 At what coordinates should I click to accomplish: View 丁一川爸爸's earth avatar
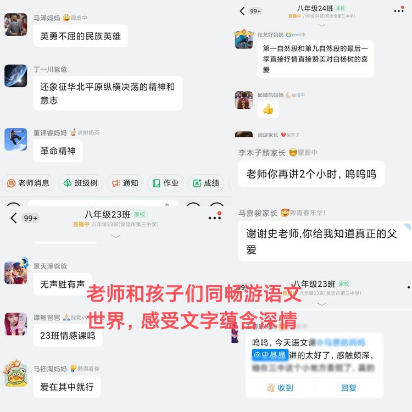tap(16, 76)
